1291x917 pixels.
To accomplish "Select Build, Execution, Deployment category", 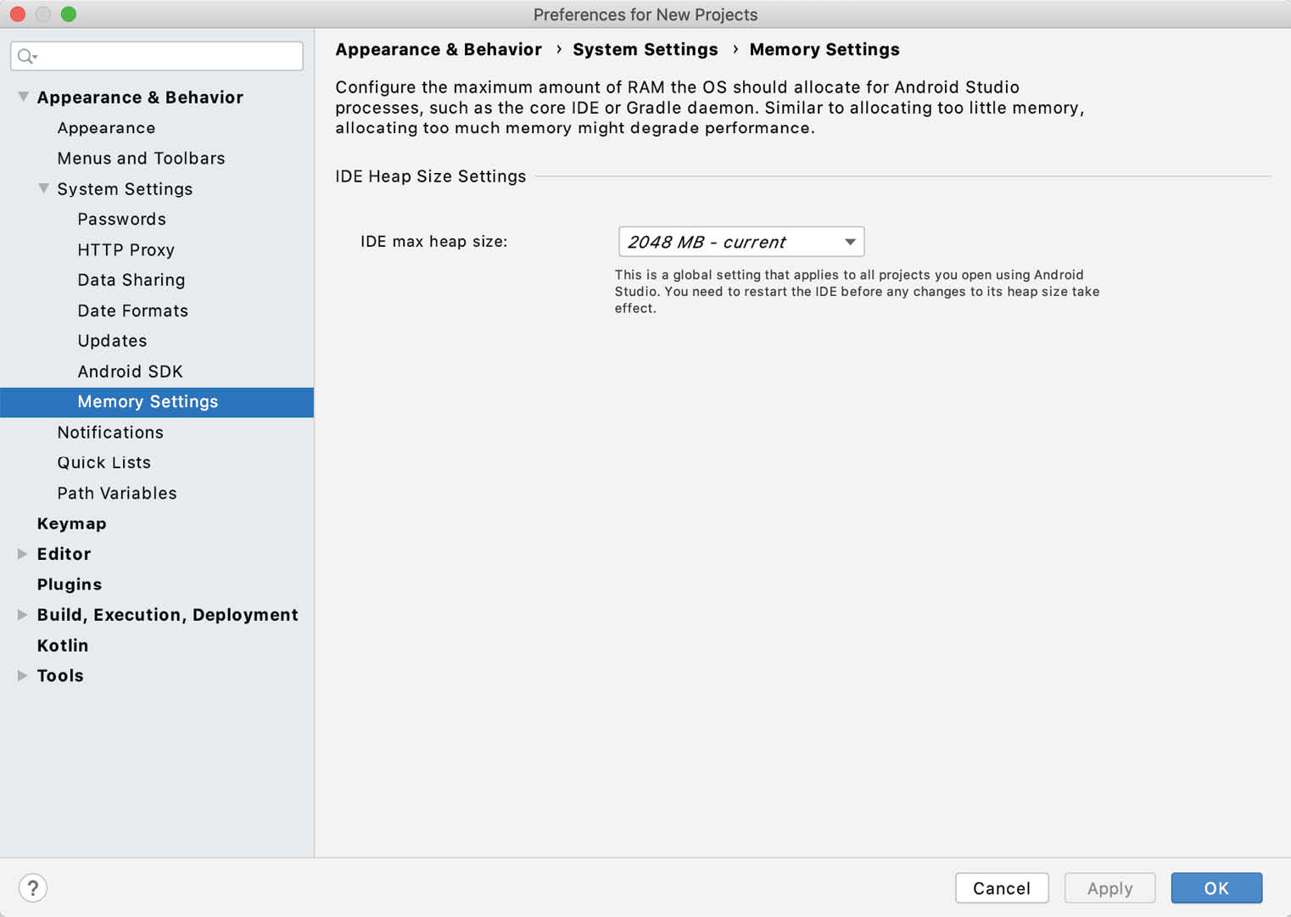I will 168,615.
